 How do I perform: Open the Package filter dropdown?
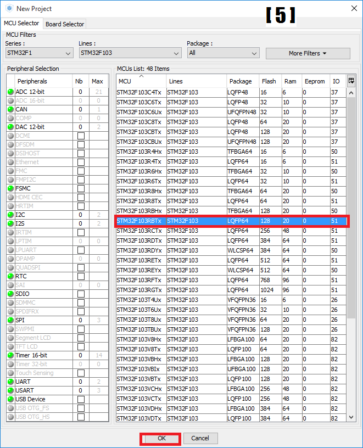(222, 53)
